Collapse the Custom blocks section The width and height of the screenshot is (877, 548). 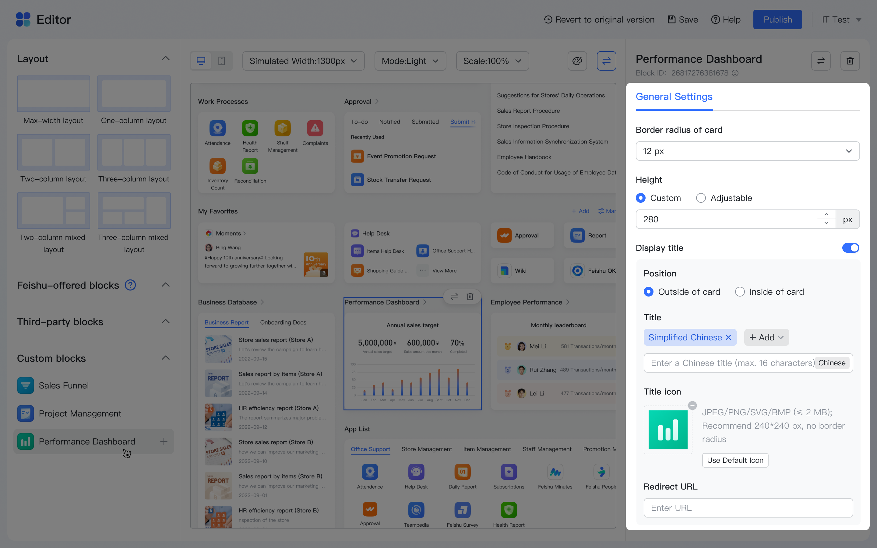(166, 358)
